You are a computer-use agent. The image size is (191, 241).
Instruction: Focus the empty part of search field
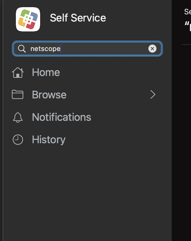click(105, 49)
